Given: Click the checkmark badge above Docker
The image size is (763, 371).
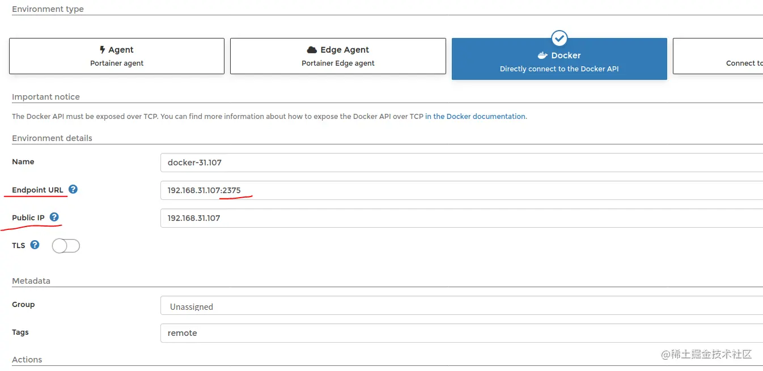Looking at the screenshot, I should (x=559, y=38).
